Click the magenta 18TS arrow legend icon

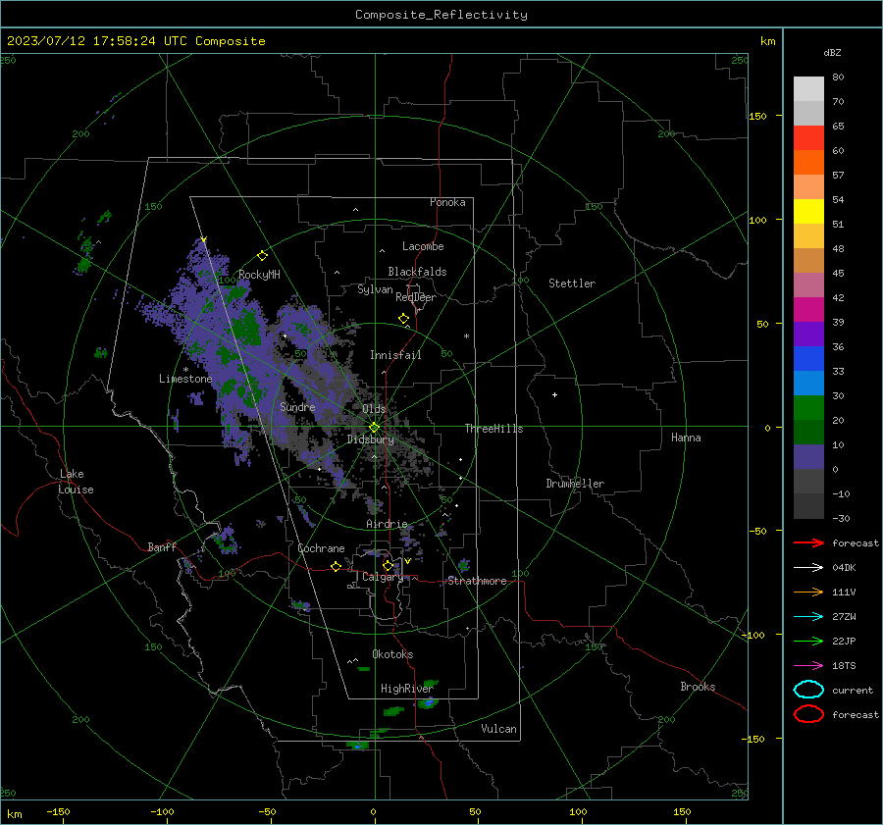[x=808, y=666]
